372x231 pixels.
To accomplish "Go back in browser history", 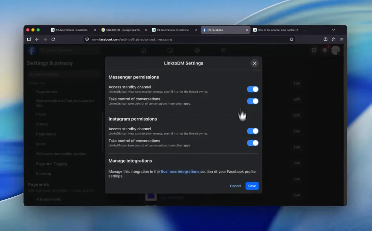I will click(x=37, y=39).
